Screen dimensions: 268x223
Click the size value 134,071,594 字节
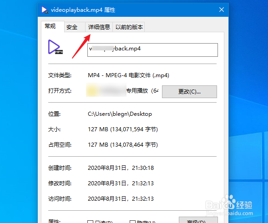pyautogui.click(x=134, y=129)
